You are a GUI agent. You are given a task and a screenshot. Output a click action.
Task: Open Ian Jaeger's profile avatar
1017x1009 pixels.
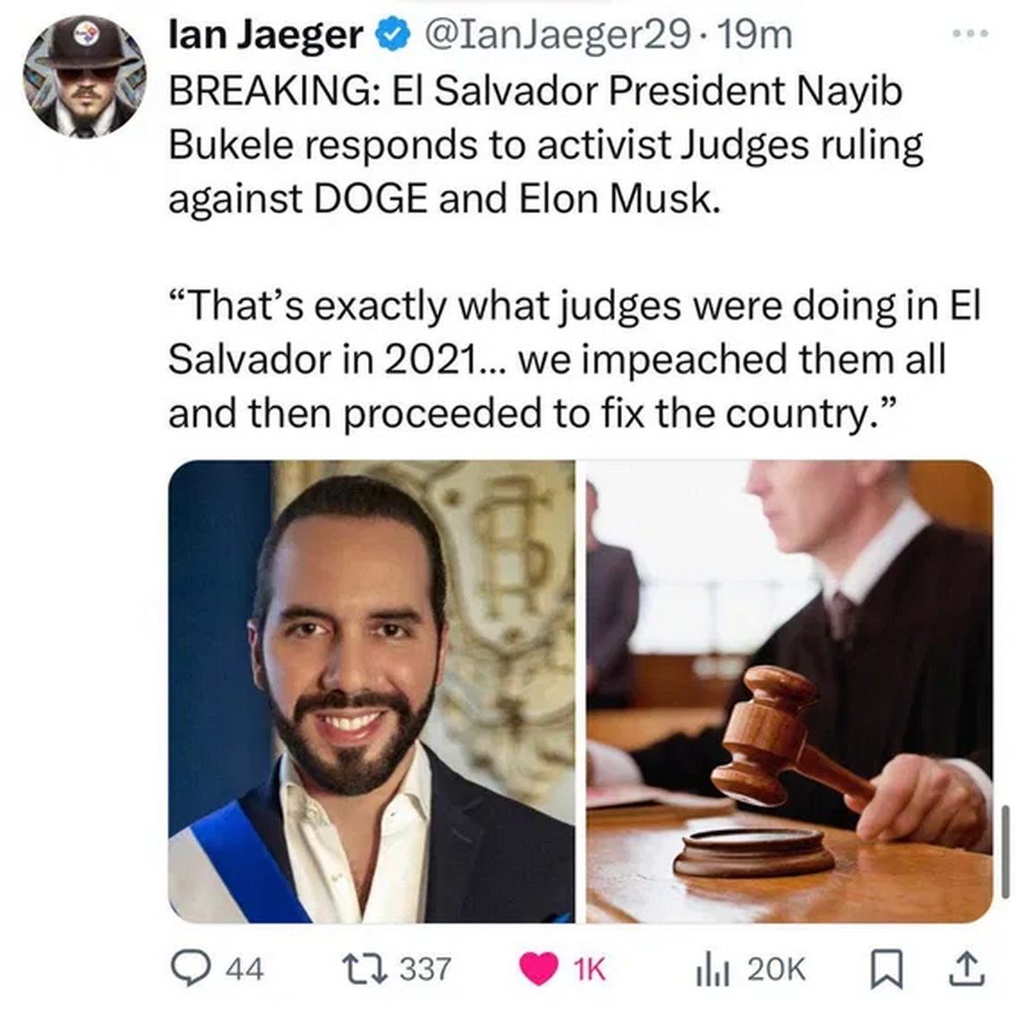[84, 76]
